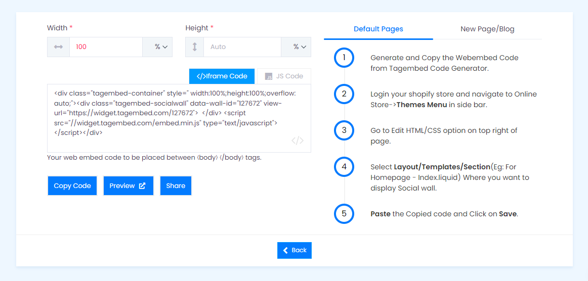Click the horizontal width arrows icon

click(58, 47)
